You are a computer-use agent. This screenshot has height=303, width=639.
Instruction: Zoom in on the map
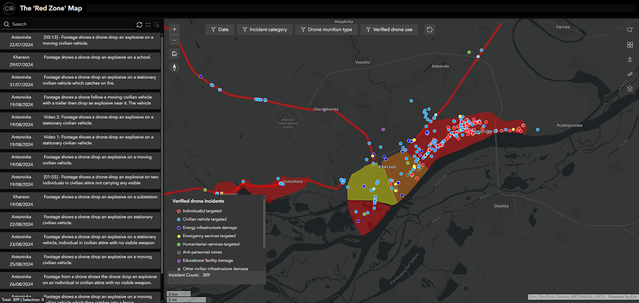tap(174, 29)
